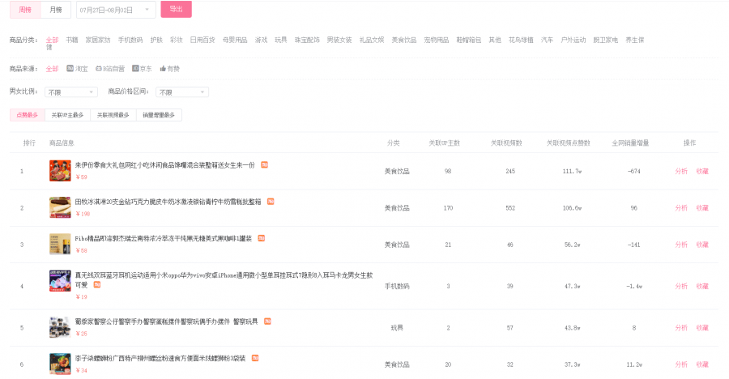729x379 pixels.
Task: Select the 周榜 weekly ranking tab
Action: pyautogui.click(x=25, y=10)
